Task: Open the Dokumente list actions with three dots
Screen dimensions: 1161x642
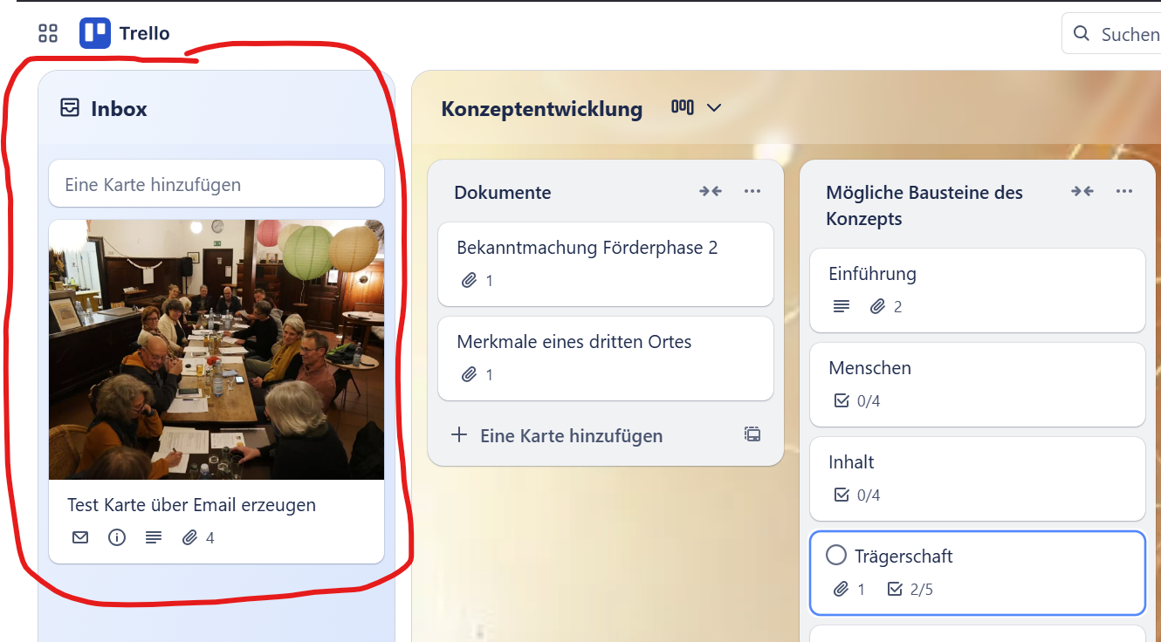Action: pyautogui.click(x=752, y=191)
